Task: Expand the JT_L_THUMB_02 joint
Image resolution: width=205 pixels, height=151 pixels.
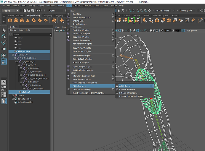Action: [x=23, y=72]
